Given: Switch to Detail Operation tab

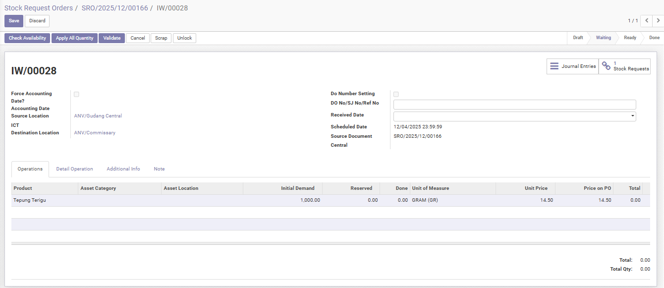Looking at the screenshot, I should [x=74, y=169].
